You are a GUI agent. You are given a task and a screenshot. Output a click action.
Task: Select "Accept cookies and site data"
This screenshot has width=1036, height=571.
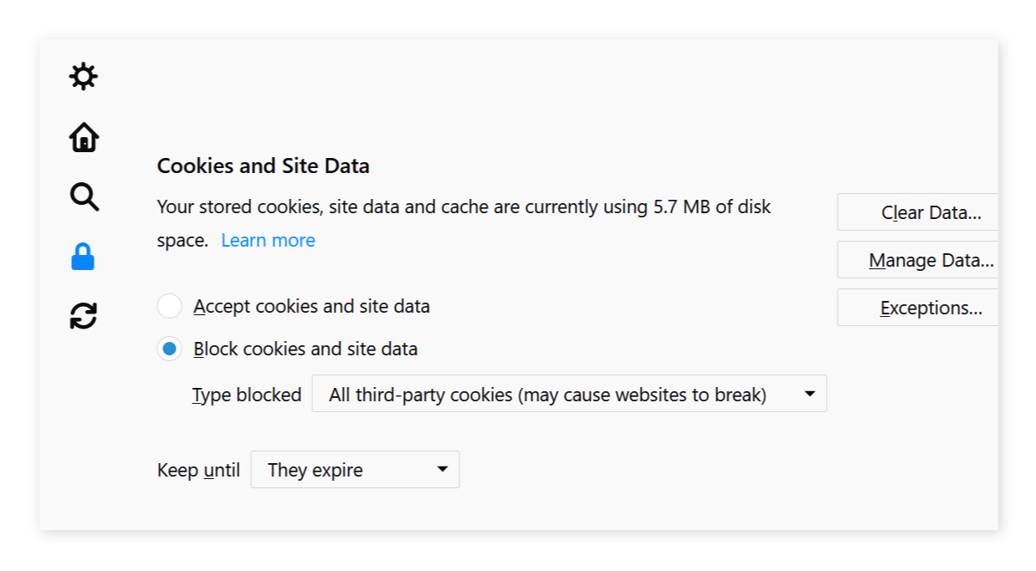[x=170, y=306]
